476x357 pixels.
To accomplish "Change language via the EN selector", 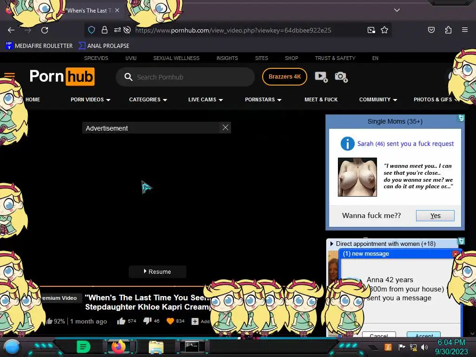I will tap(375, 58).
